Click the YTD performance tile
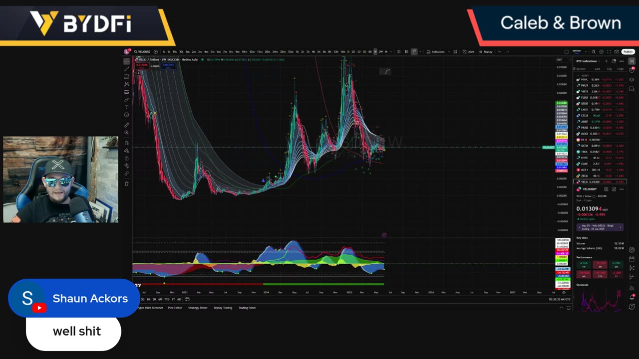The image size is (639, 359). click(600, 274)
